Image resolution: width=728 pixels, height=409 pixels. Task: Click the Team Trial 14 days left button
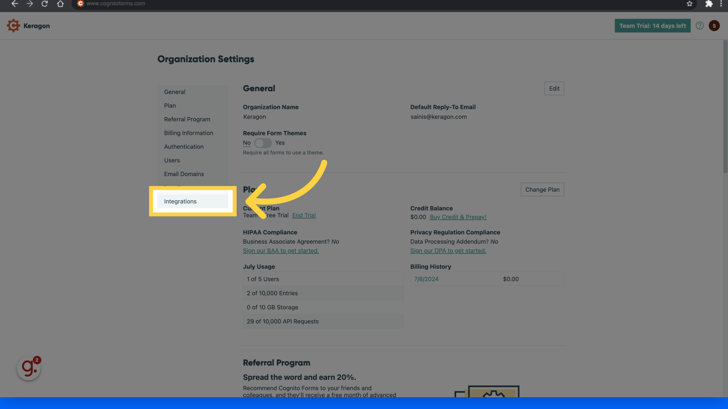[652, 26]
